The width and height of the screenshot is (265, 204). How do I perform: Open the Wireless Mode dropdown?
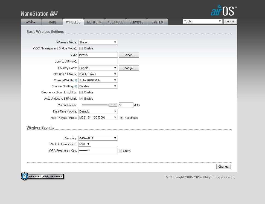98,42
